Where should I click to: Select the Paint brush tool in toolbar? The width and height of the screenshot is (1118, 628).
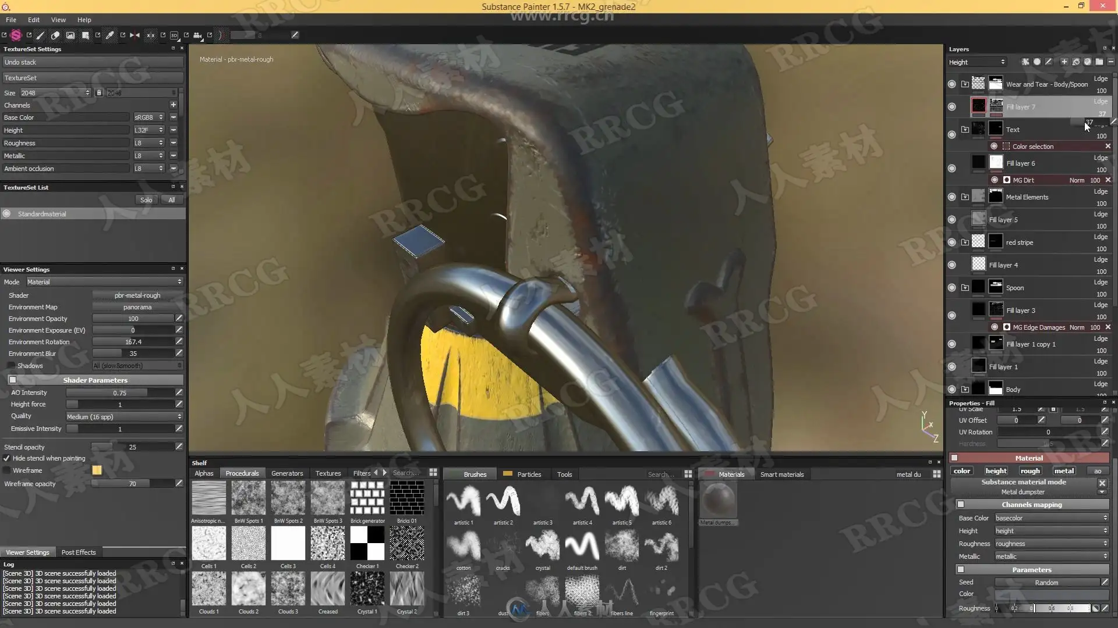(x=40, y=35)
